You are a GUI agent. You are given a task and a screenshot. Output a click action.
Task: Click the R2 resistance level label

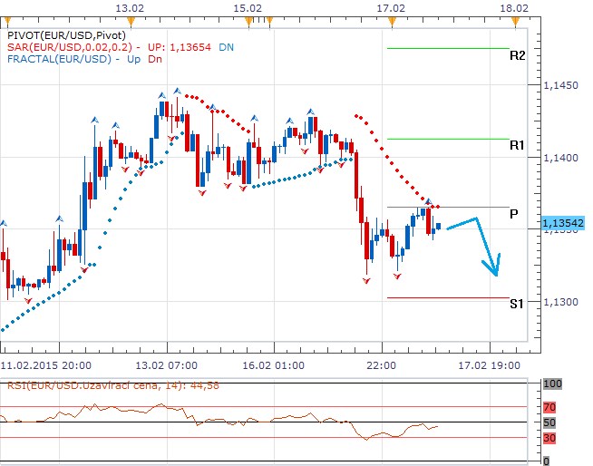coord(517,55)
